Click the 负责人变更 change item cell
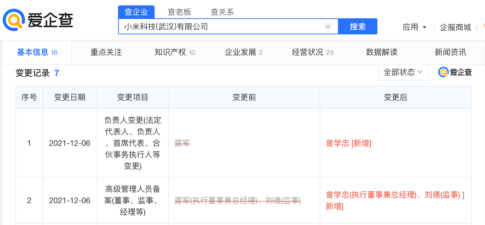The width and height of the screenshot is (485, 225). click(133, 143)
